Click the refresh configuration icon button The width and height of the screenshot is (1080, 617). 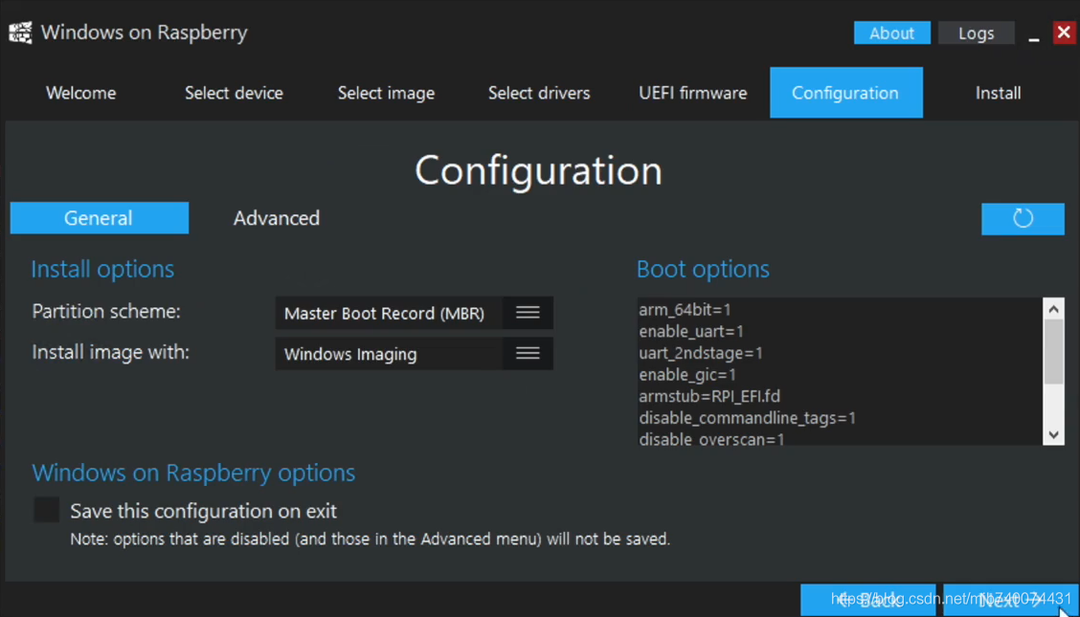tap(1023, 218)
